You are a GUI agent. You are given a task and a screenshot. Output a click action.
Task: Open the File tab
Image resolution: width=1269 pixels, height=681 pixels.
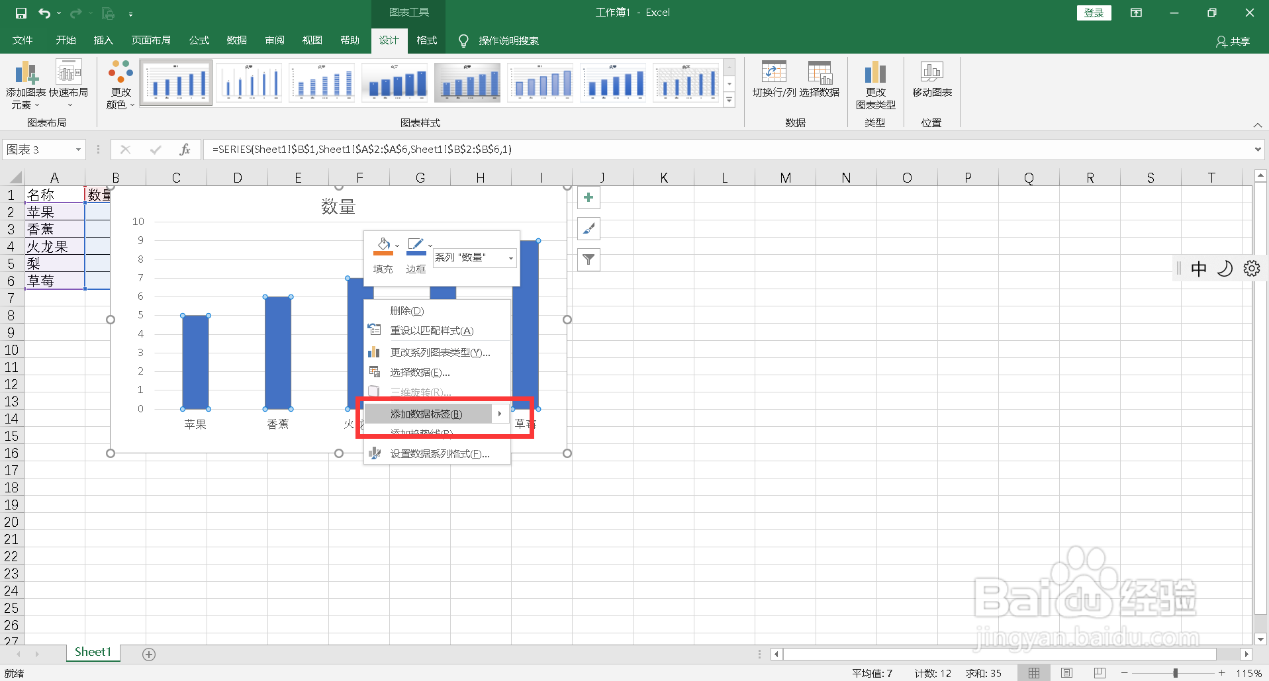pyautogui.click(x=23, y=41)
